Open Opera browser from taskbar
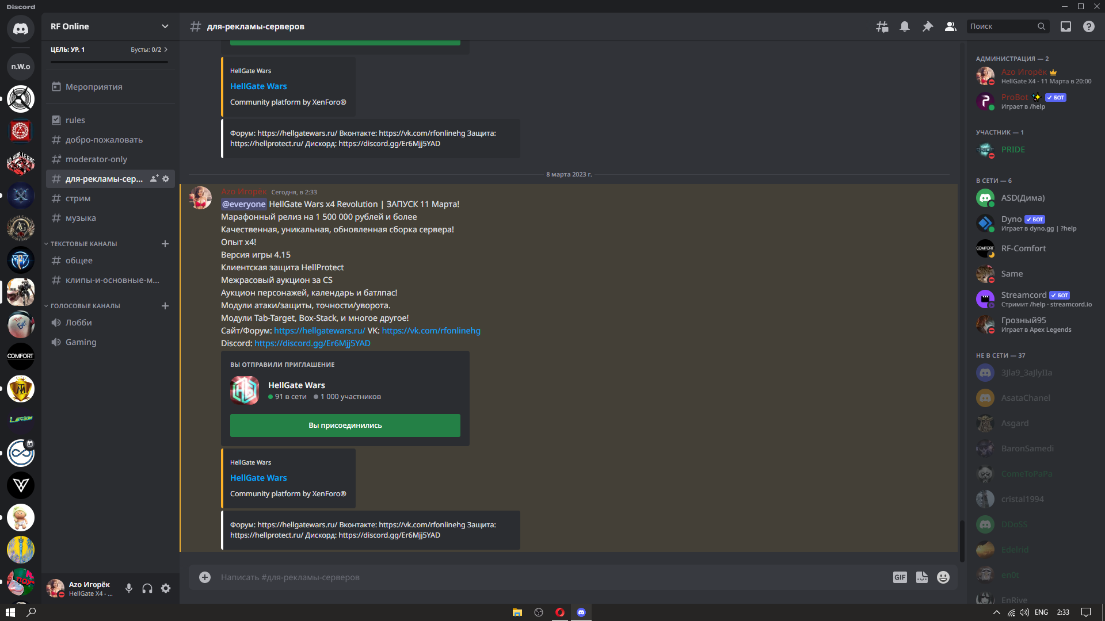 coord(560,612)
